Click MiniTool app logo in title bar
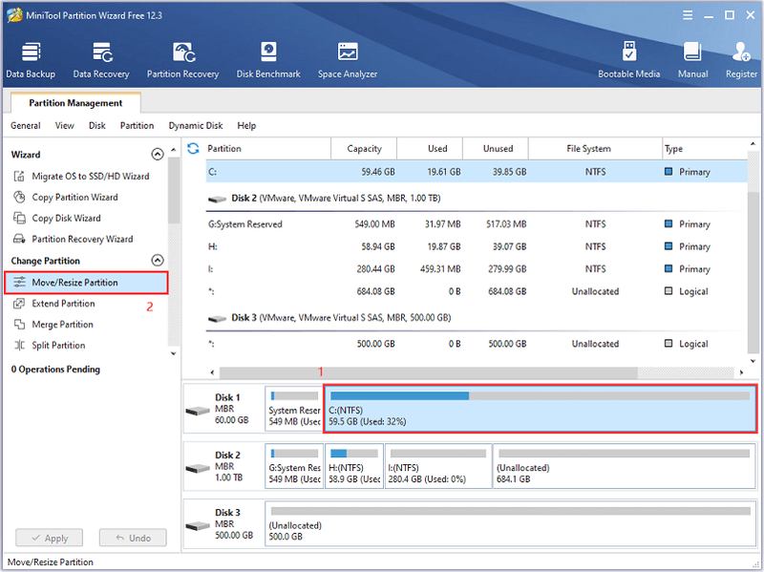The image size is (764, 572). [14, 15]
